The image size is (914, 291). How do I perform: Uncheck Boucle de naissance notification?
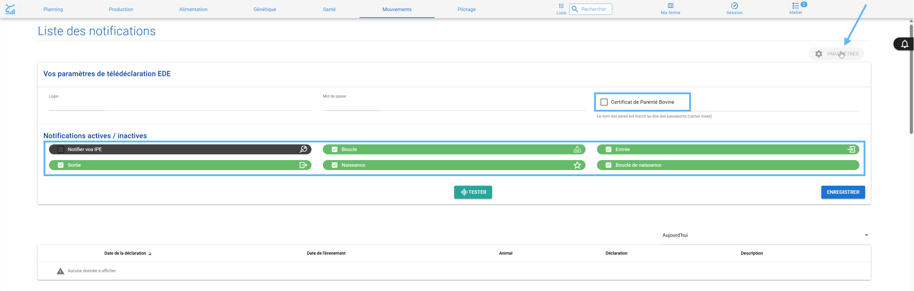click(x=608, y=165)
